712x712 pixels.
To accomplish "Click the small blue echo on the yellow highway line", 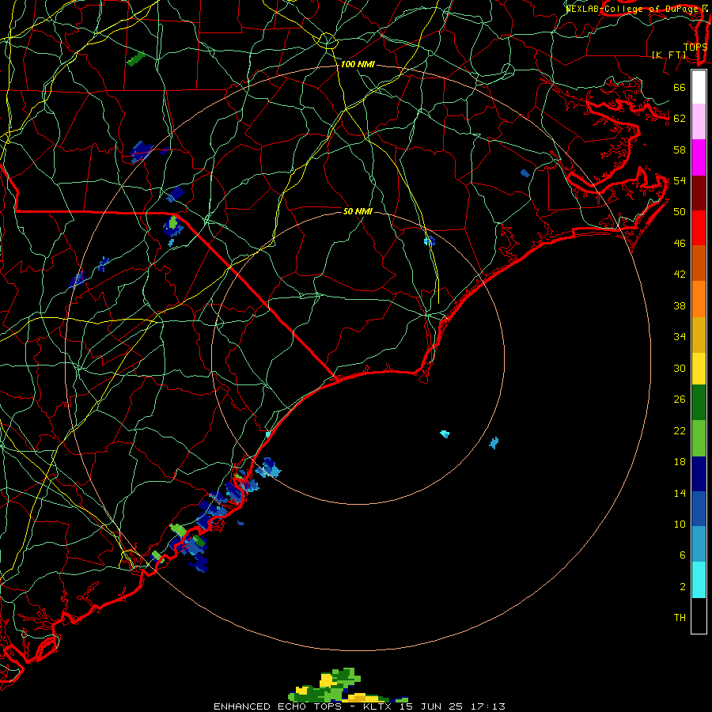I will coord(429,240).
